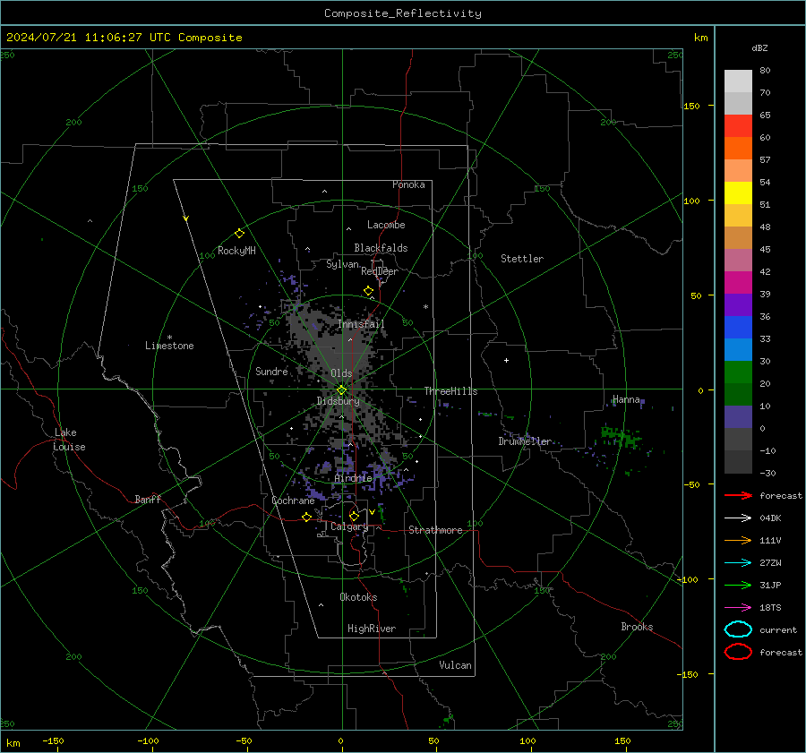Click the red forecast arrow in legend
This screenshot has width=806, height=753.
[738, 495]
